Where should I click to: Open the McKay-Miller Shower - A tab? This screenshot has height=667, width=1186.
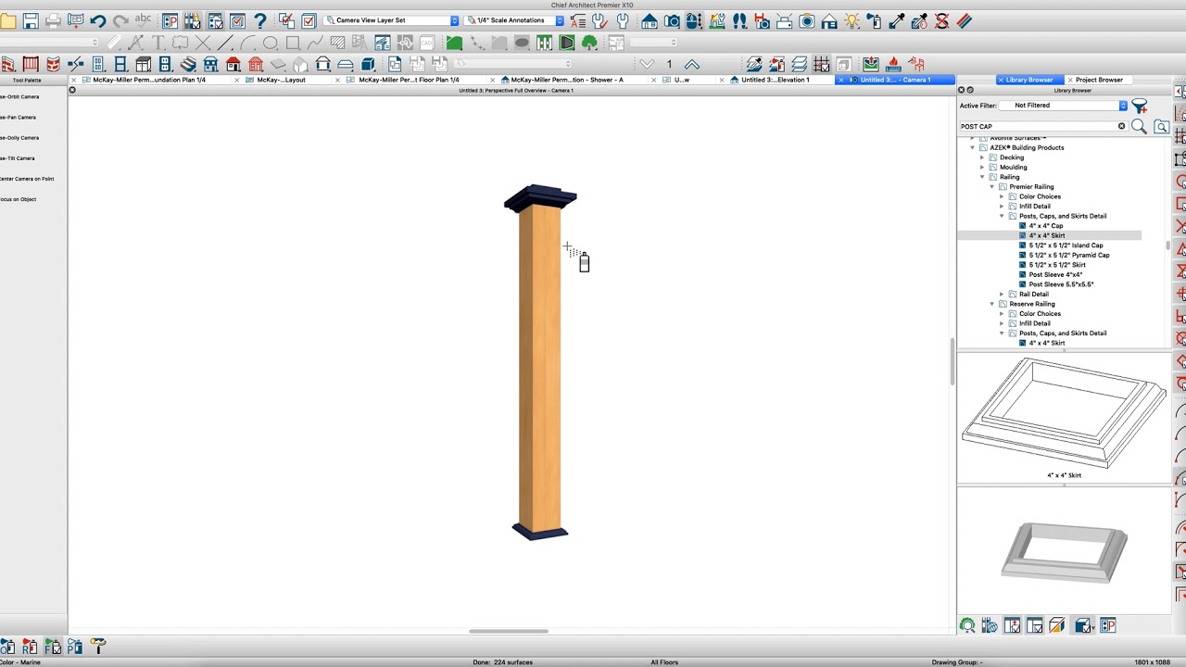tap(567, 80)
